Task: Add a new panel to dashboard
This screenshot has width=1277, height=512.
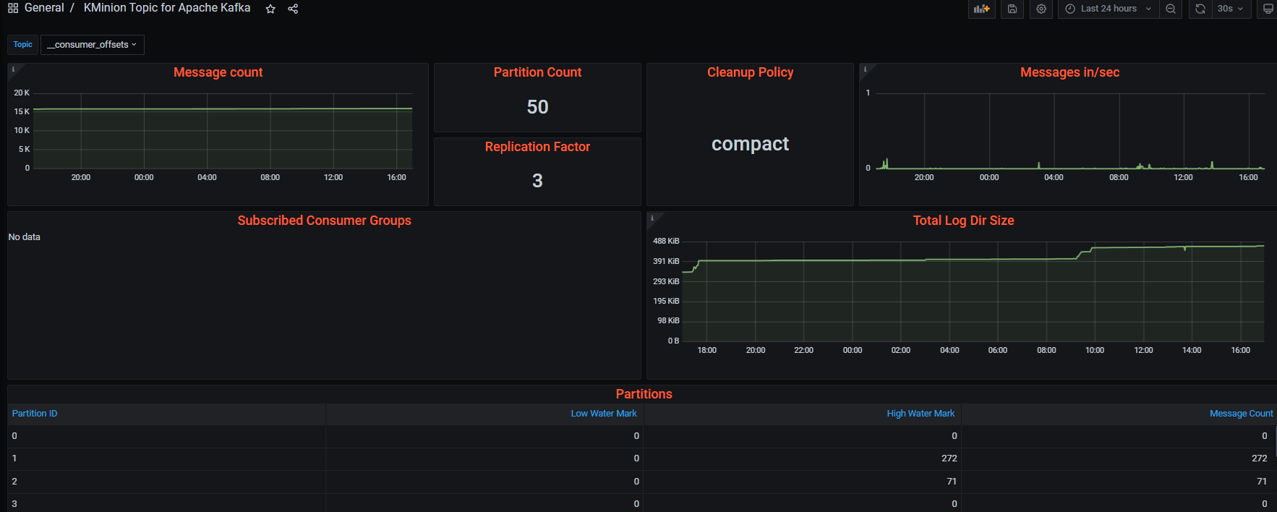Action: point(981,9)
